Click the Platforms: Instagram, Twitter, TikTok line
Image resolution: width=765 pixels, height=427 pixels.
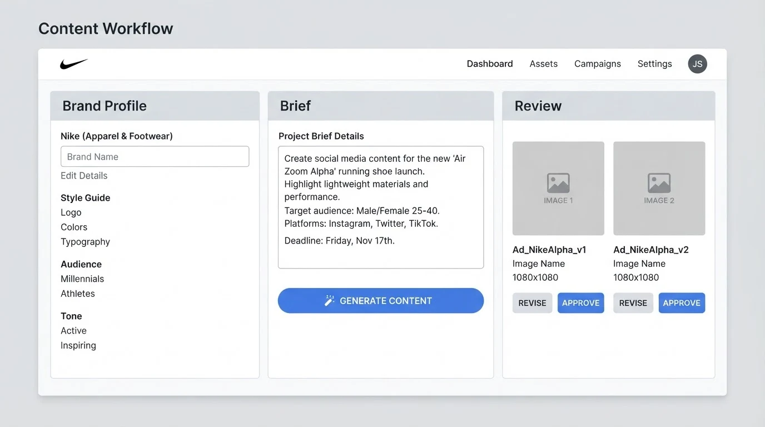[x=361, y=224]
